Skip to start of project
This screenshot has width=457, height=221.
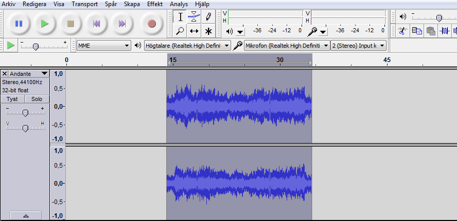click(96, 24)
